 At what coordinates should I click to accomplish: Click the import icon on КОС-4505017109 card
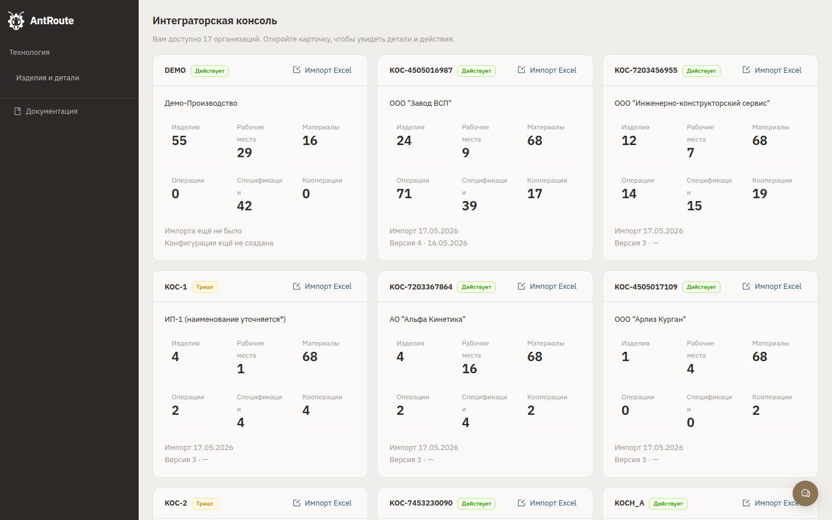(746, 286)
